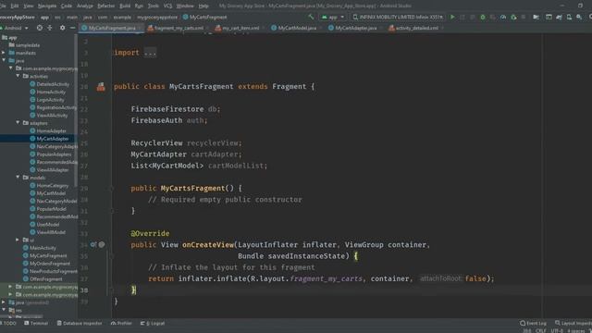
Task: Click the Sync Project with Gradle icon
Action: click(559, 17)
